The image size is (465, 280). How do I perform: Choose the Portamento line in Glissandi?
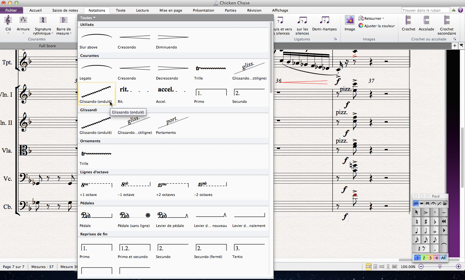tap(172, 123)
